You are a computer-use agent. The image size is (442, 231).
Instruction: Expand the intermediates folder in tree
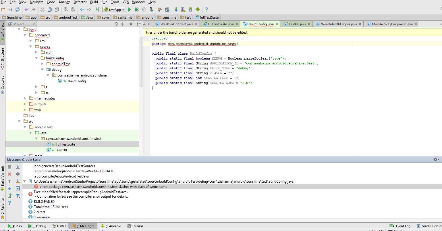25,98
